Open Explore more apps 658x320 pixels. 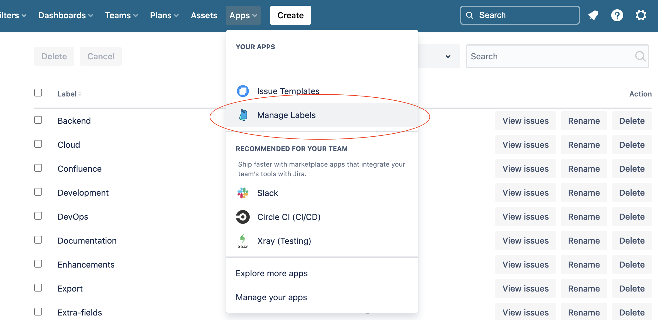click(x=322, y=273)
